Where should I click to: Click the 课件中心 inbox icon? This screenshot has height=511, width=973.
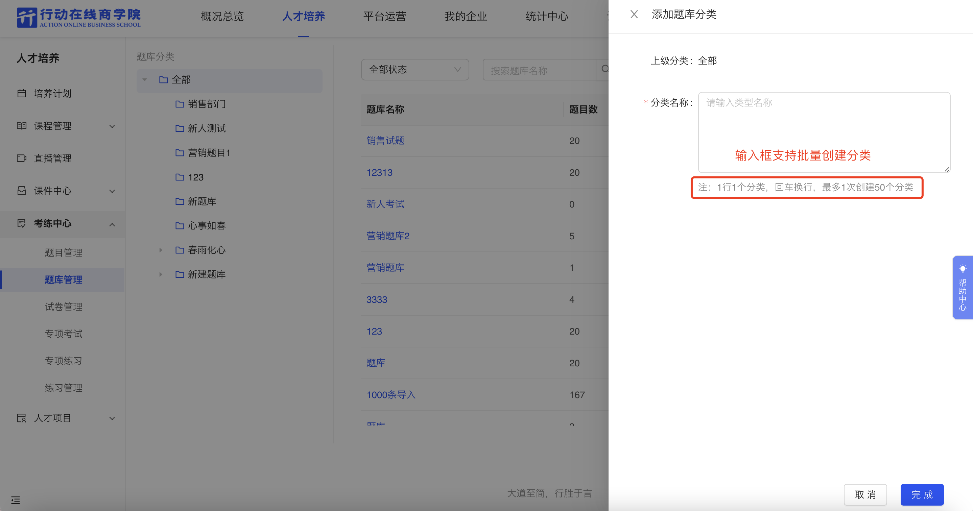coord(22,191)
